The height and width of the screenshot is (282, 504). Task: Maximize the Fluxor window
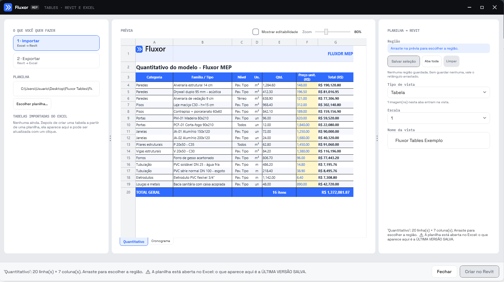tap(482, 7)
